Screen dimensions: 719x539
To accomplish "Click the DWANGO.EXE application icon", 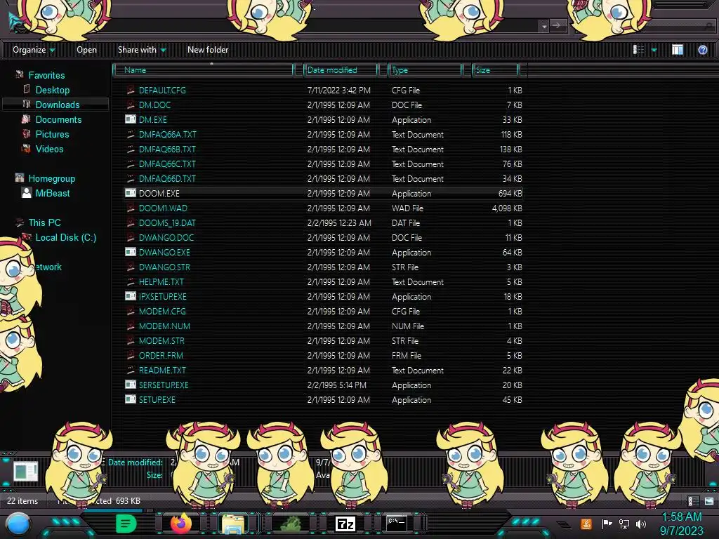I will tap(130, 252).
